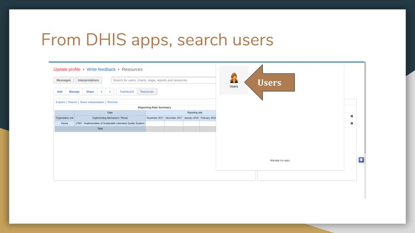Click the Remove link on the report
Screen dimensions: 415x233
click(112, 102)
